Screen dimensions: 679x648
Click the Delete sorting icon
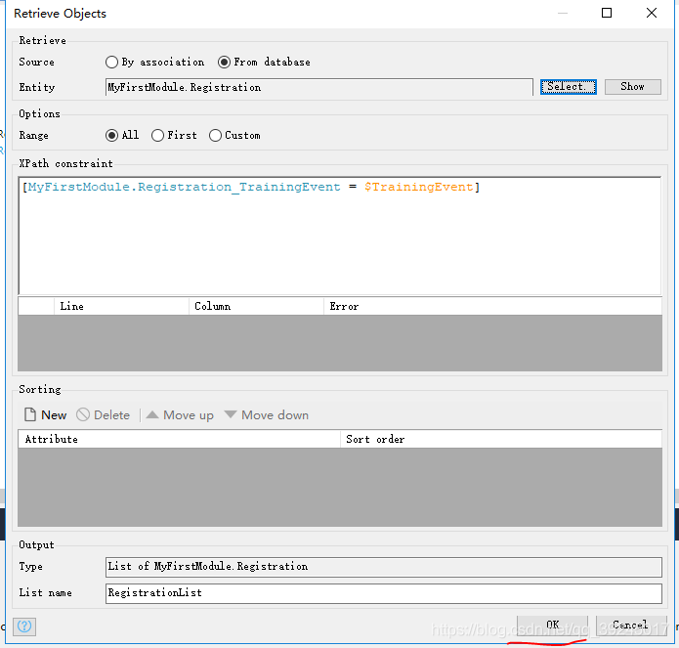(x=83, y=415)
